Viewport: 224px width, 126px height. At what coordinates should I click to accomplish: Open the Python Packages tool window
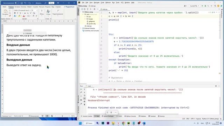click(x=107, y=116)
